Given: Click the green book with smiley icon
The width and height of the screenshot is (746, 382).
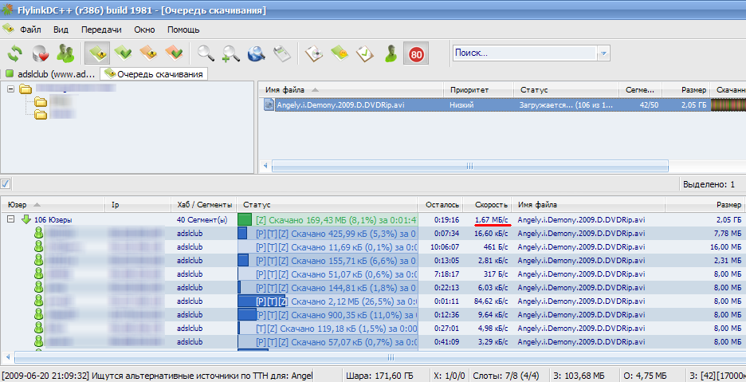Looking at the screenshot, I should [340, 53].
